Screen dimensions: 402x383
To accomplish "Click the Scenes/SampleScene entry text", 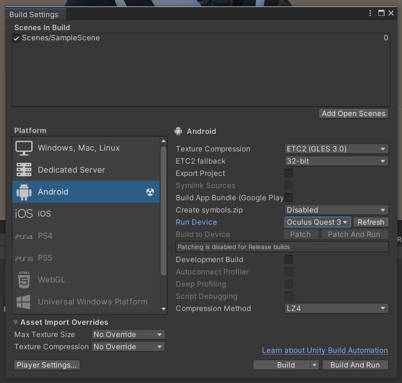I will [61, 38].
